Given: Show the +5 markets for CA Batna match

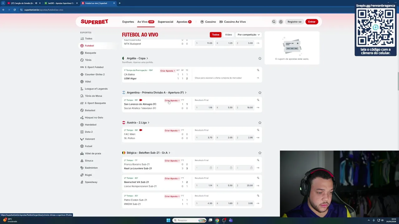Looking at the screenshot, I should (258, 78).
